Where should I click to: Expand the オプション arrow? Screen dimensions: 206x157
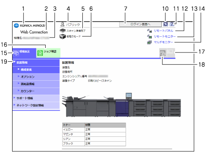[x=19, y=76]
